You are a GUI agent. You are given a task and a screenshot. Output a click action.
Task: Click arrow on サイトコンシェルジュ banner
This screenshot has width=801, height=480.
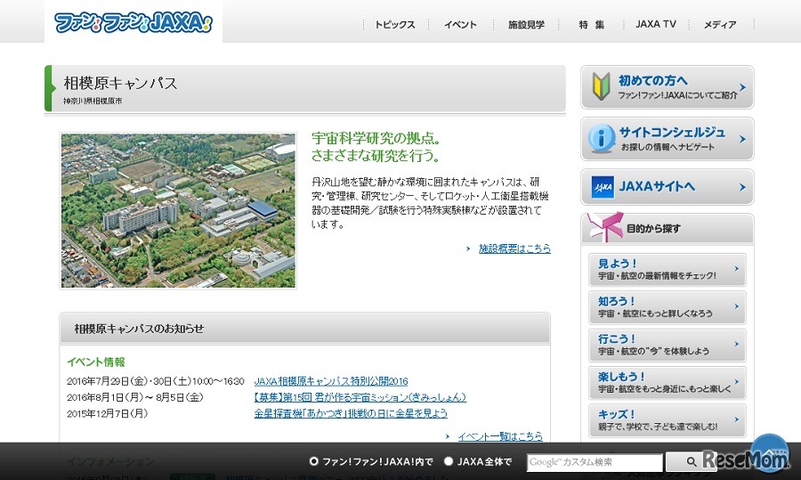tap(743, 139)
